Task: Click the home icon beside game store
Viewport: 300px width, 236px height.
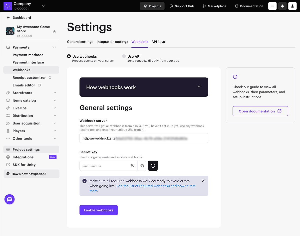Action: [x=54, y=32]
